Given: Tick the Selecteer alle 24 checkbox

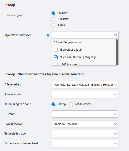Looking at the screenshot, I should coord(56,50).
